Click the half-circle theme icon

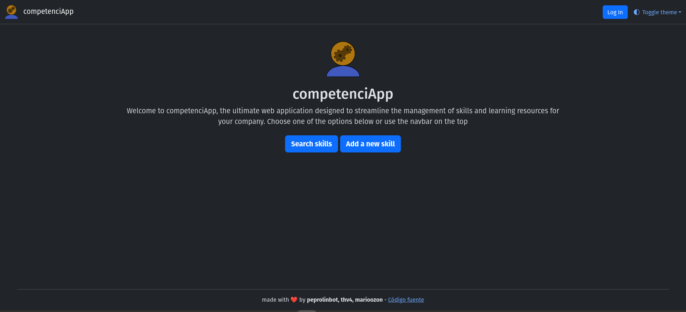click(x=637, y=12)
